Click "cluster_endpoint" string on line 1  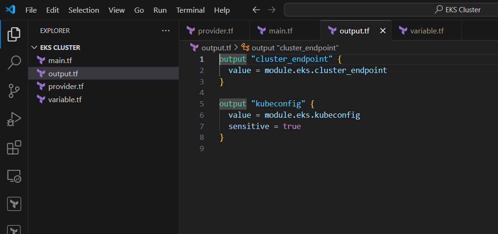click(x=292, y=59)
